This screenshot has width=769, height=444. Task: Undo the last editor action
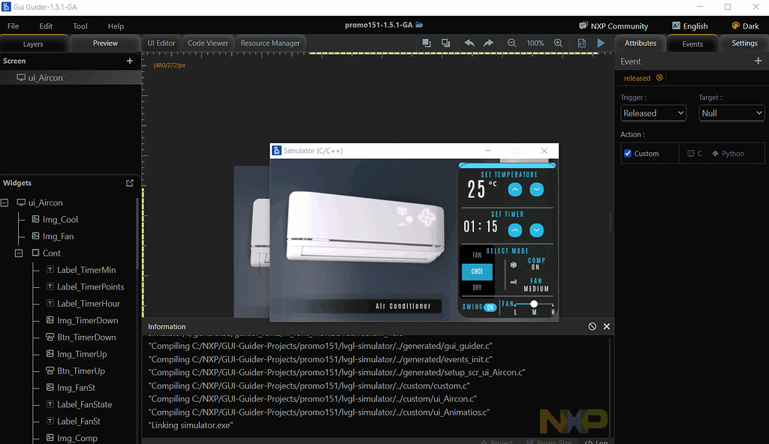[x=469, y=43]
